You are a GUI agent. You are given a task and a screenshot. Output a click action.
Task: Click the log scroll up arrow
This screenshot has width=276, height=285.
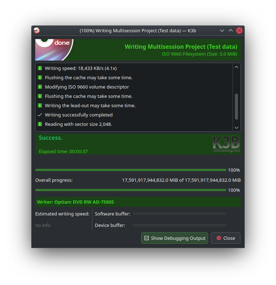236,67
